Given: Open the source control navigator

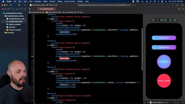Looking at the screenshot, I should tap(6, 9).
